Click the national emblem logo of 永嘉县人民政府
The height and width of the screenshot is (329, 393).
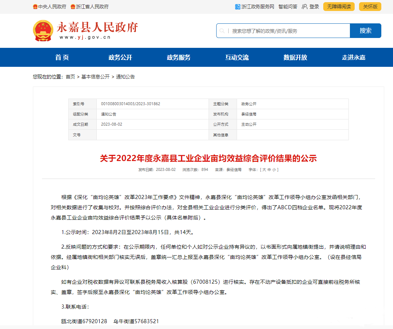tap(43, 30)
